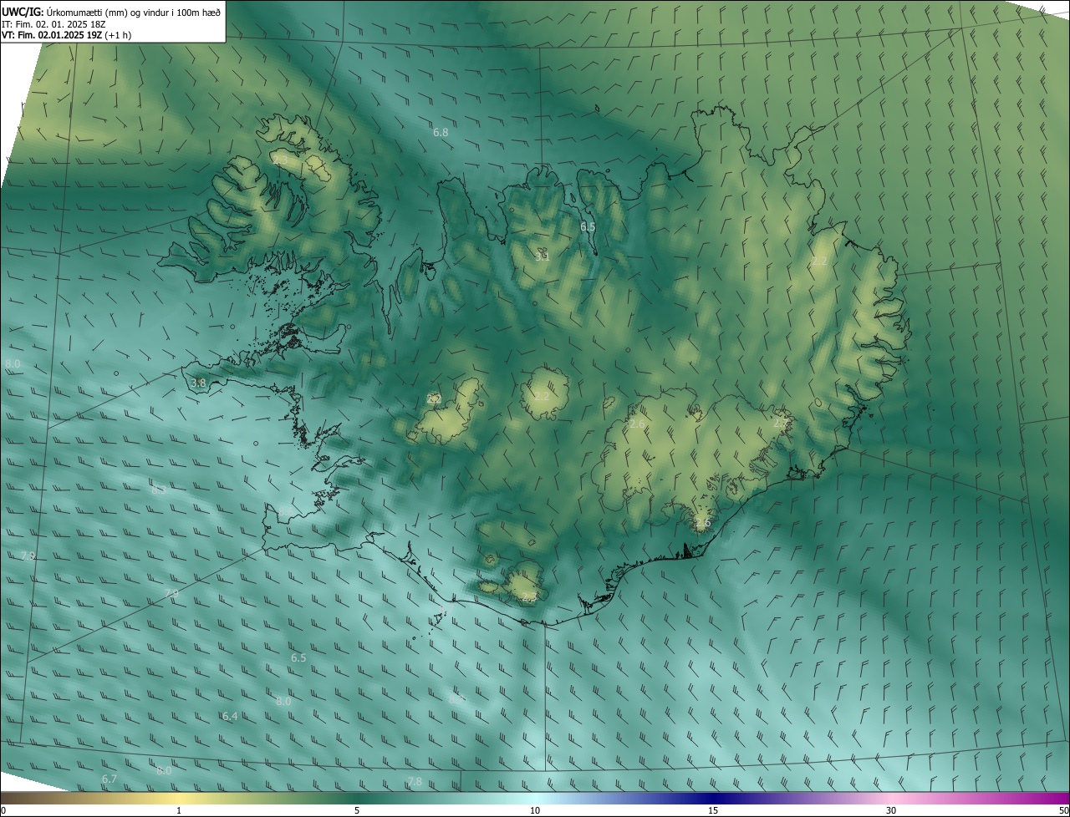Click the 6.7 value label near the bottom-left edge
This screenshot has width=1070, height=817.
point(110,779)
